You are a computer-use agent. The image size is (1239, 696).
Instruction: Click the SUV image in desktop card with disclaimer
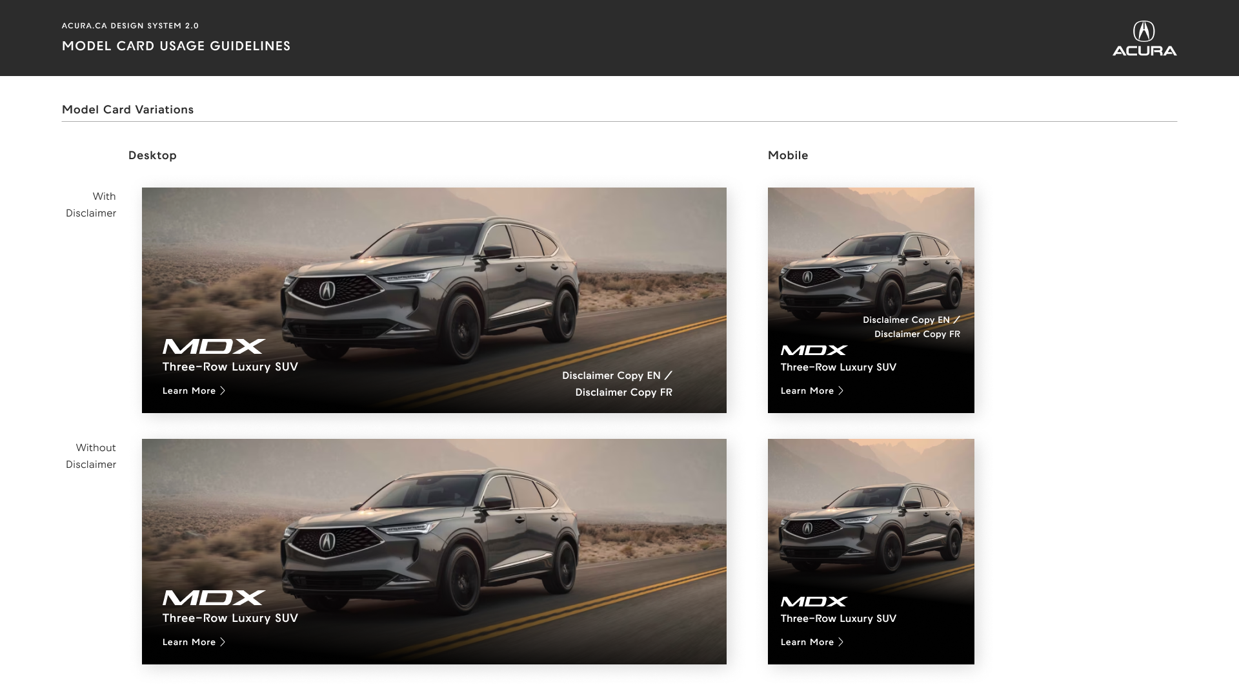pyautogui.click(x=429, y=290)
